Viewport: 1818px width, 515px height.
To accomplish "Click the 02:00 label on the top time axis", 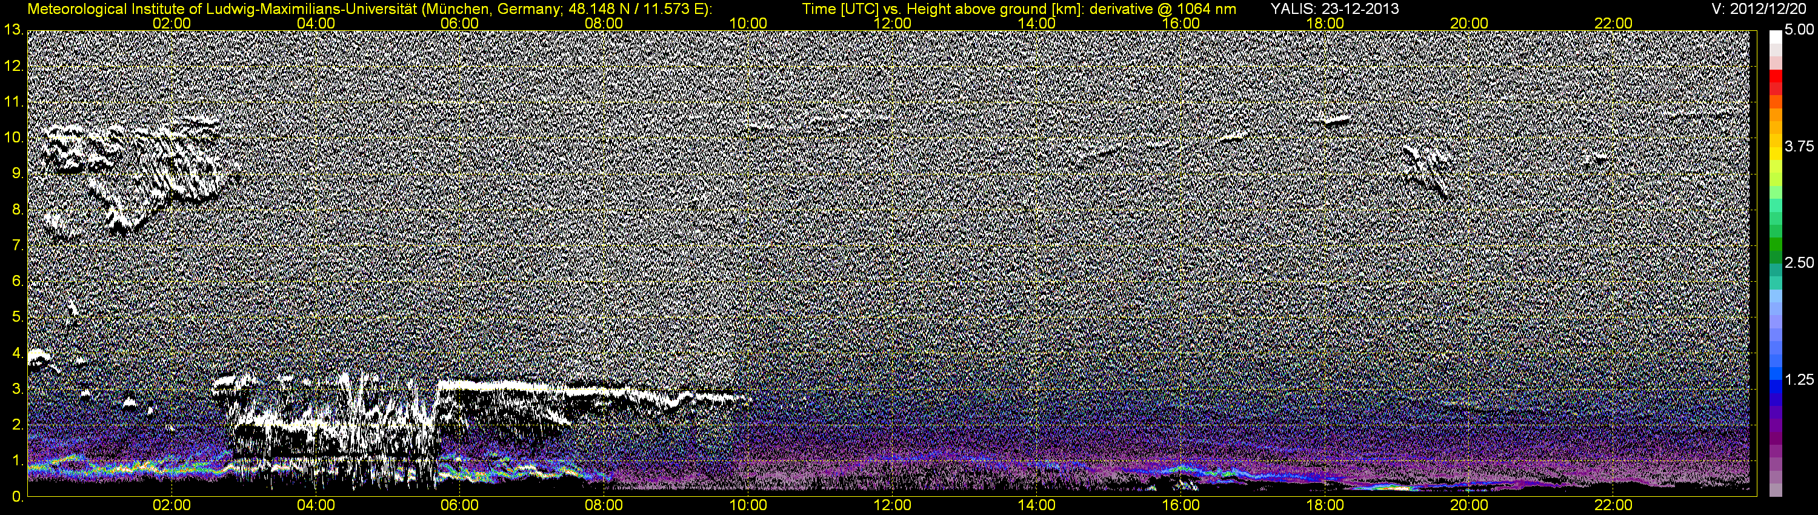I will (x=171, y=23).
